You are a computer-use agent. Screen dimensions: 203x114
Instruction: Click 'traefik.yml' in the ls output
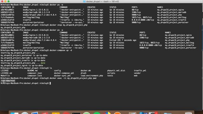pyautogui.click(x=140, y=71)
